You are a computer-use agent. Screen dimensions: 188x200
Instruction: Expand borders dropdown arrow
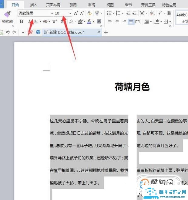coord(170,22)
